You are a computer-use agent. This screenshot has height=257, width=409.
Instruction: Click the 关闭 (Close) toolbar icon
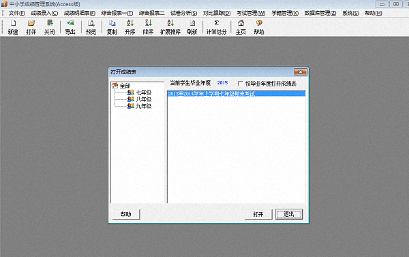(49, 27)
